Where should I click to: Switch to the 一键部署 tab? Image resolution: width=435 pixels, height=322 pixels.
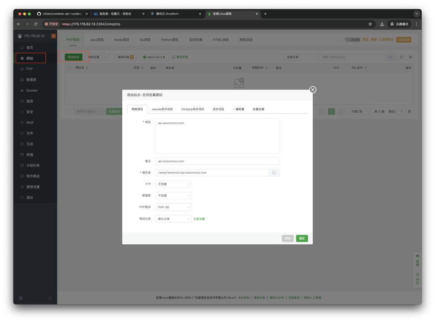click(238, 109)
